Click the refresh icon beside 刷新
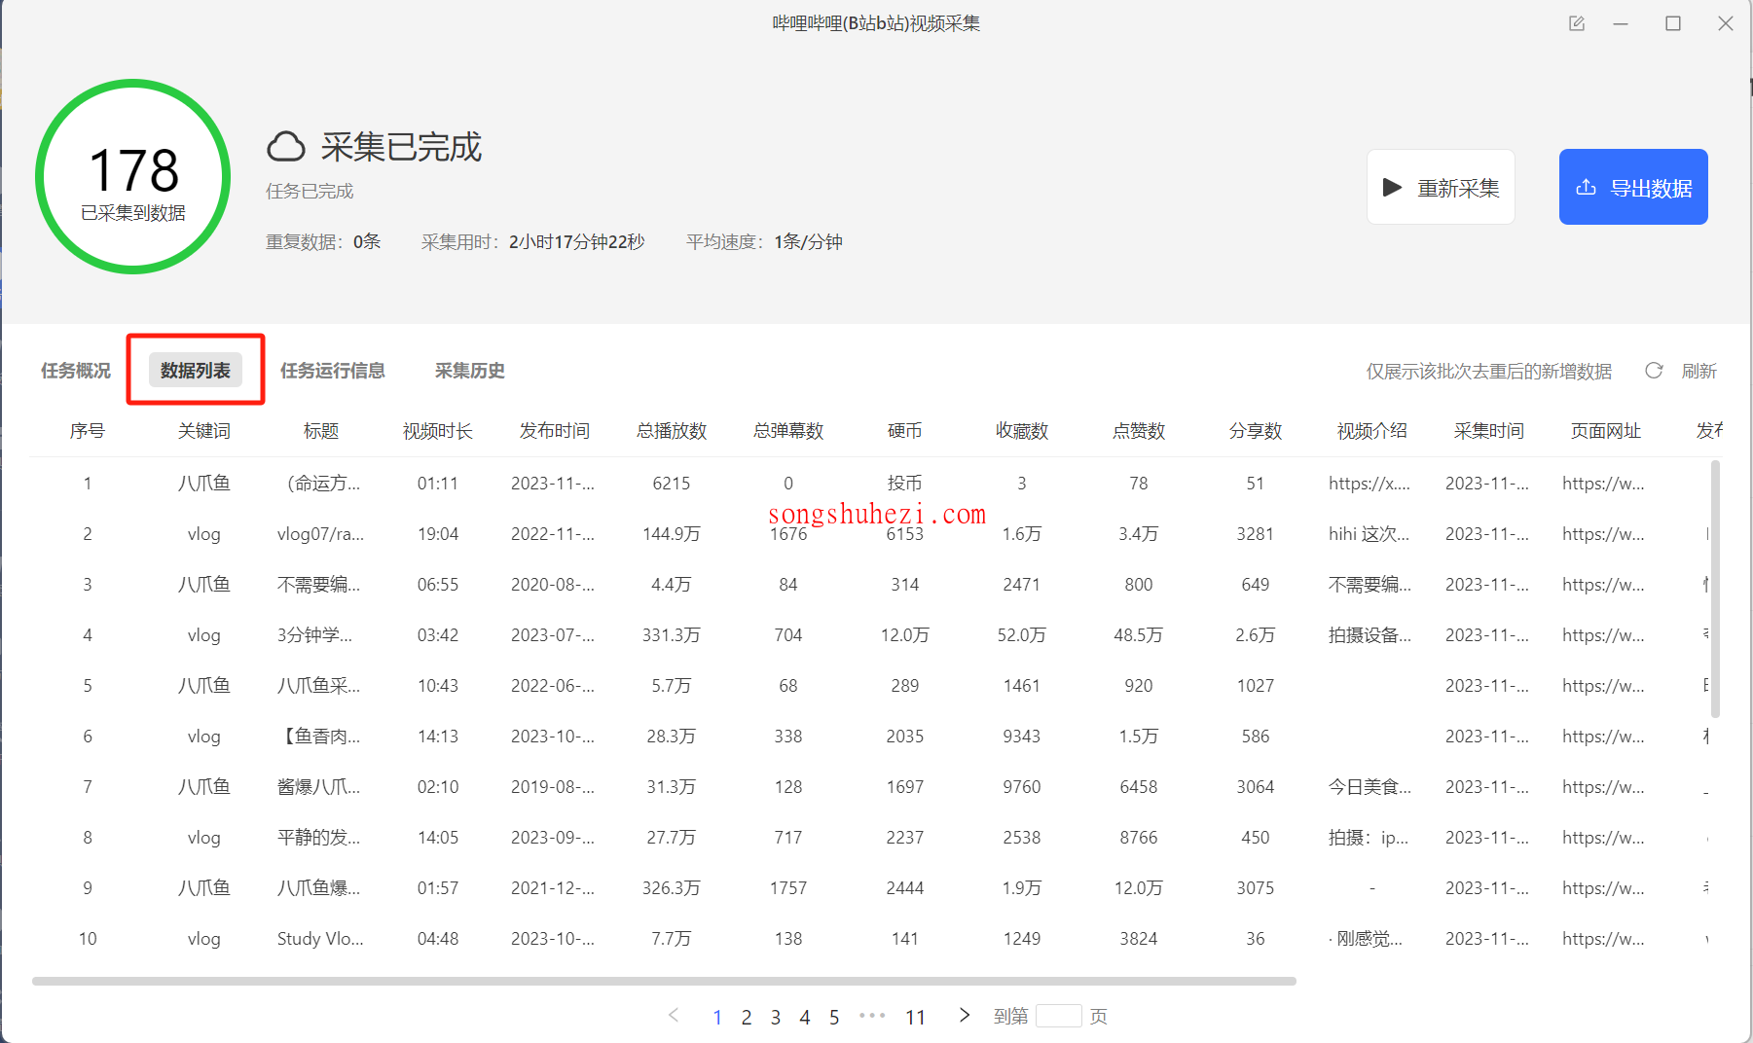The image size is (1753, 1043). coord(1654,371)
